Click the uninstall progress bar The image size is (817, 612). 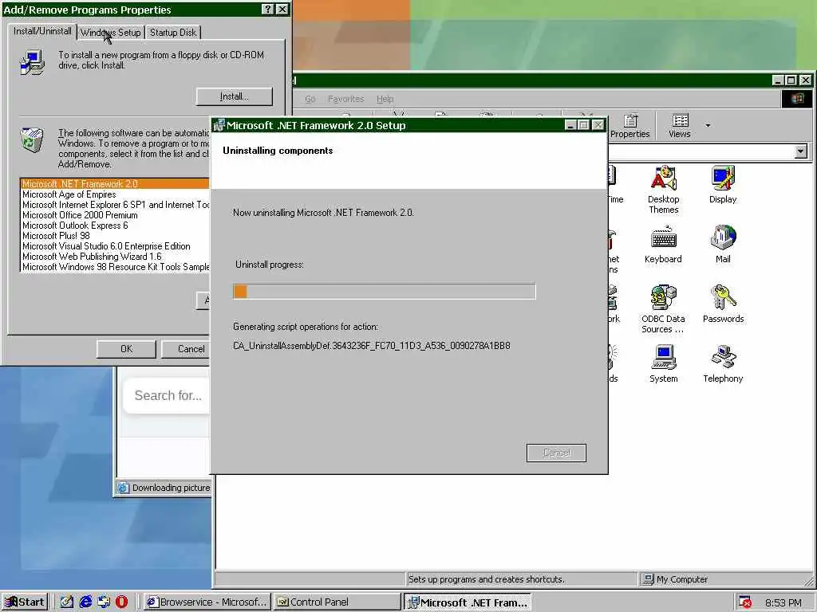(x=384, y=292)
